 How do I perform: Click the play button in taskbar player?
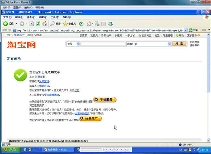pyautogui.click(x=114, y=149)
